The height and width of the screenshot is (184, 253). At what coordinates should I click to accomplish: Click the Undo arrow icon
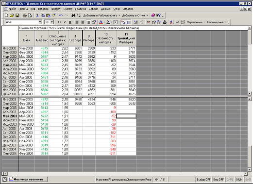click(x=61, y=16)
